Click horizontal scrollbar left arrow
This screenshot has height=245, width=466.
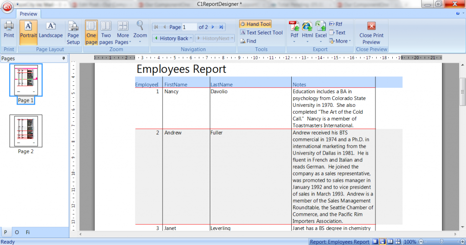pyautogui.click(x=80, y=234)
